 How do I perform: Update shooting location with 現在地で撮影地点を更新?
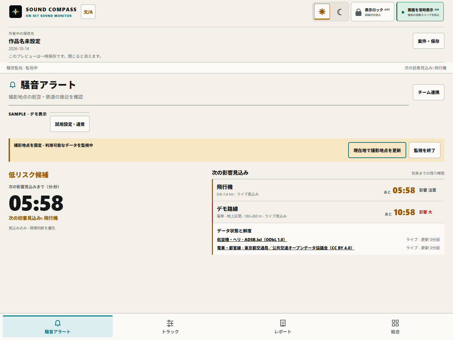tap(377, 150)
